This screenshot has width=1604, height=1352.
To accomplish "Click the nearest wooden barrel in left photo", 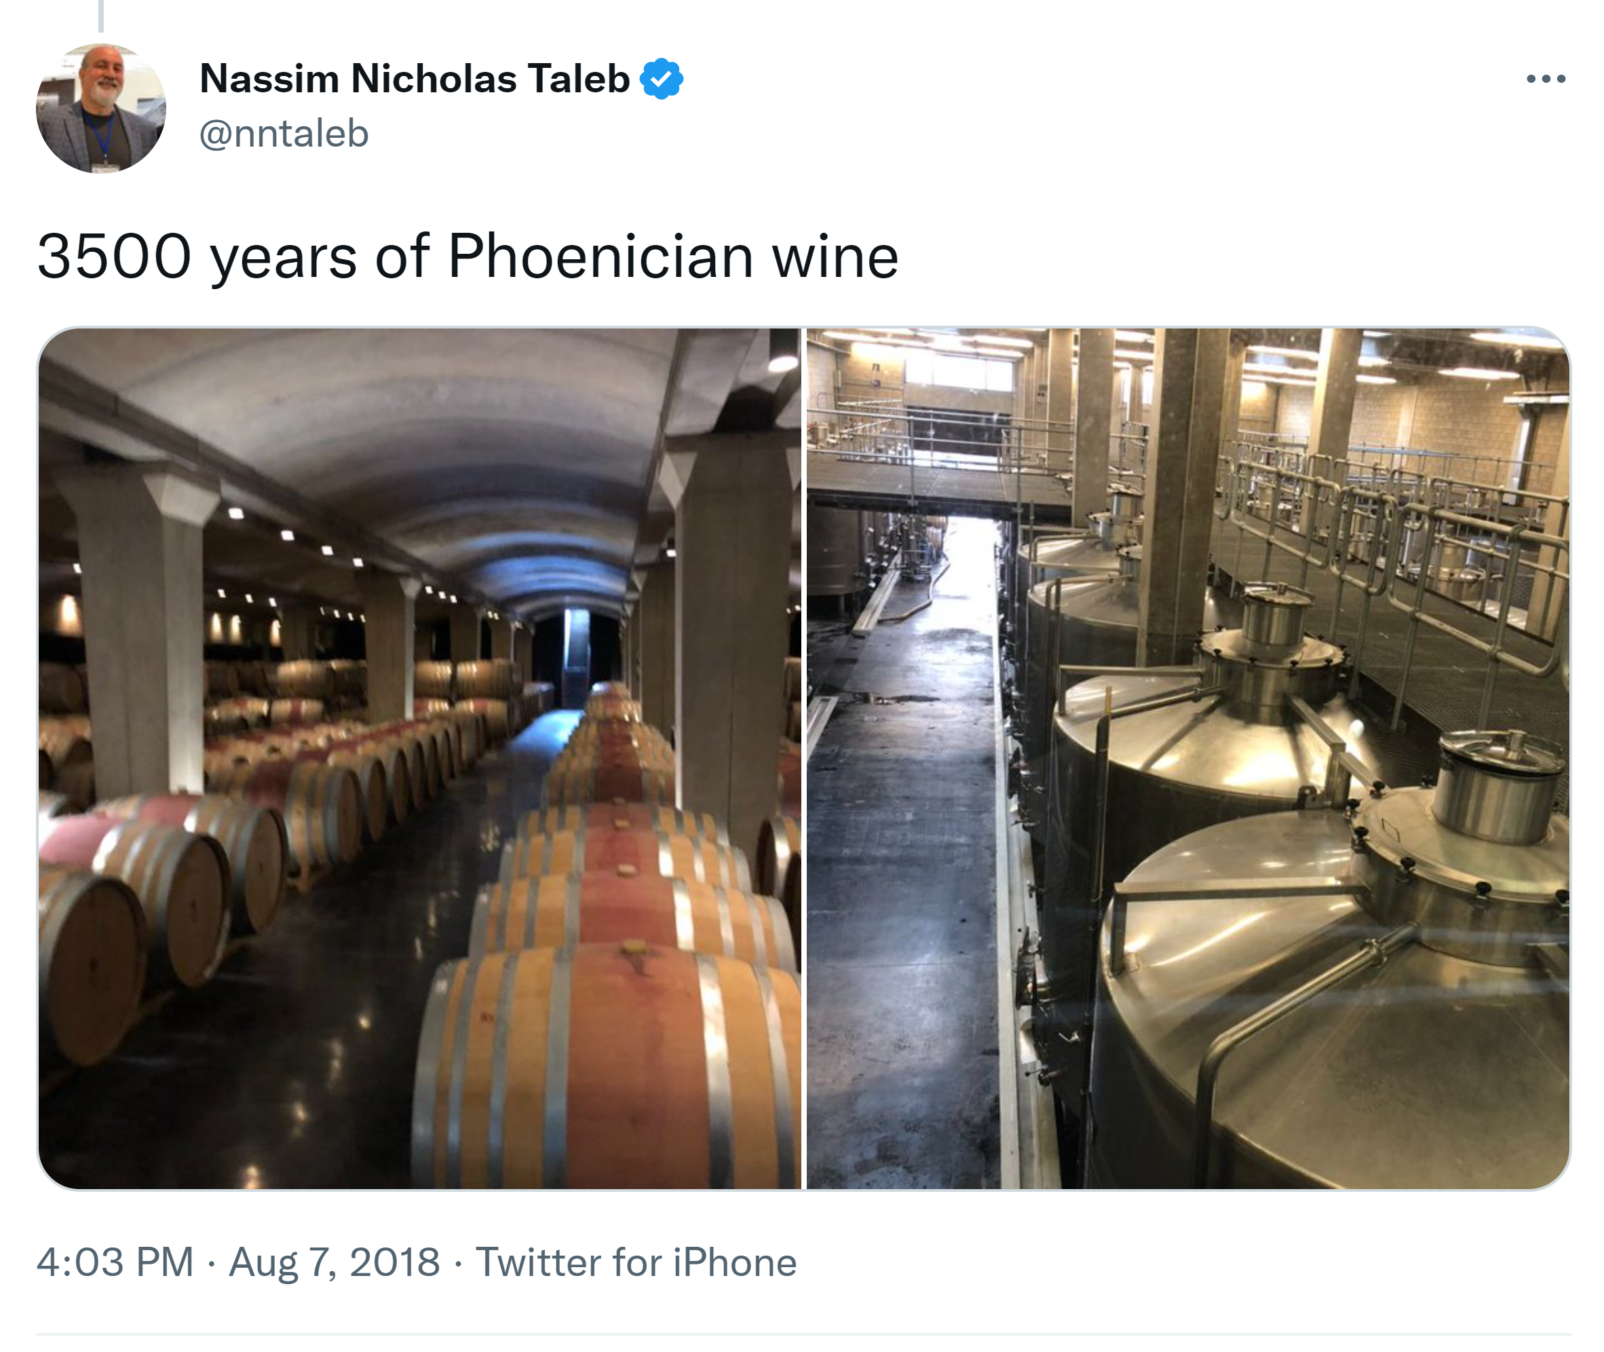I will (605, 1073).
